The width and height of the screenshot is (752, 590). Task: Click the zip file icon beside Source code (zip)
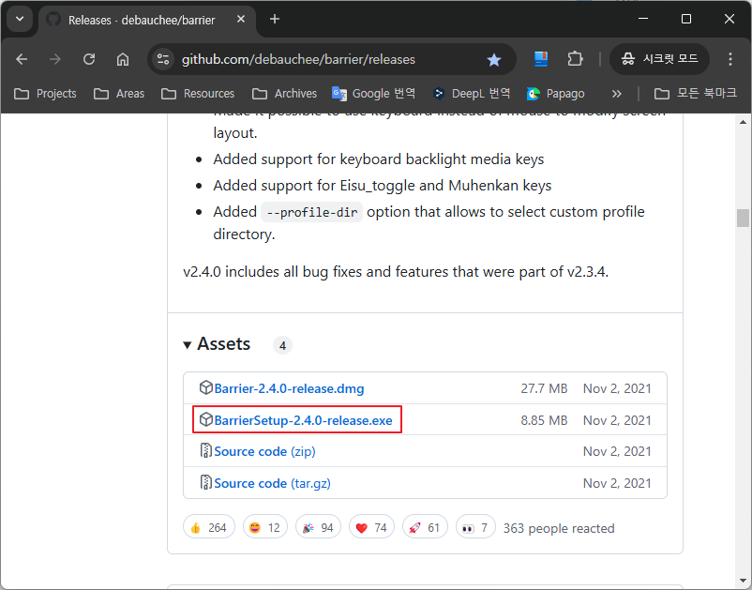coord(205,450)
